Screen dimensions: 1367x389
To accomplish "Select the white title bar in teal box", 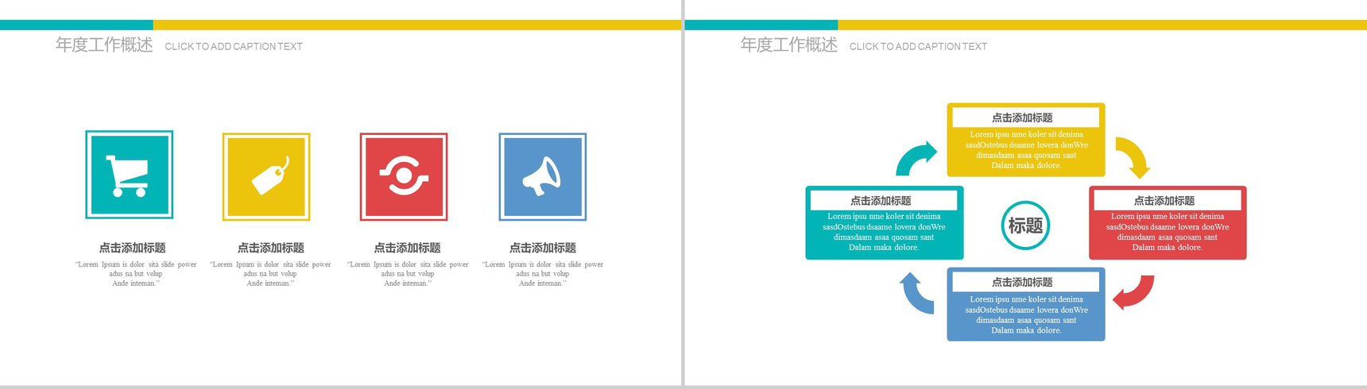I will [884, 201].
